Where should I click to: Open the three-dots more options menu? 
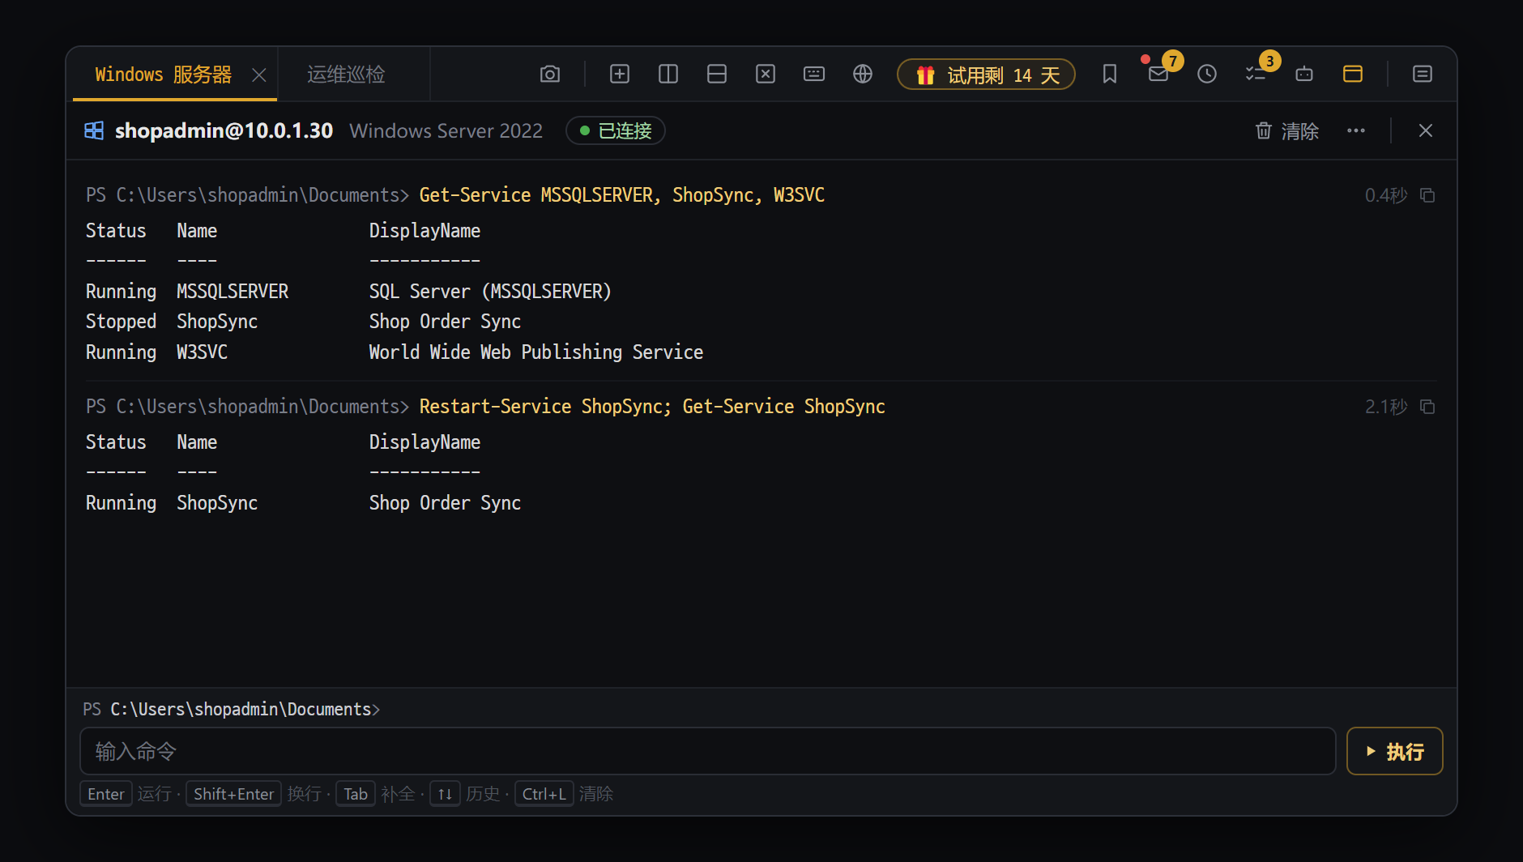(x=1356, y=130)
